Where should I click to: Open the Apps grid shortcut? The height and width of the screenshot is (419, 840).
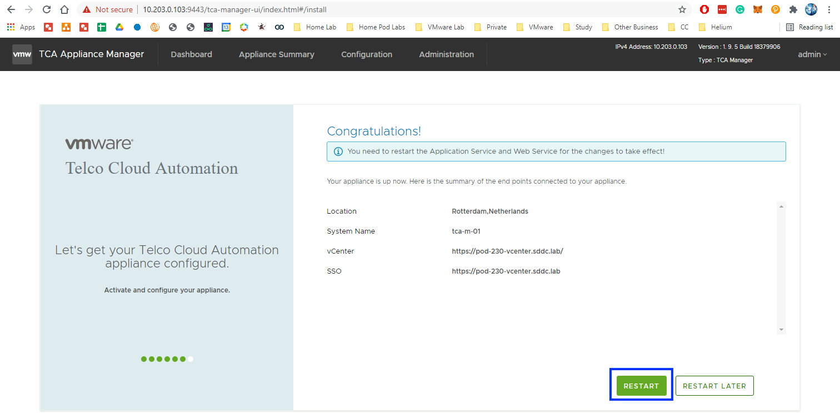click(x=21, y=27)
